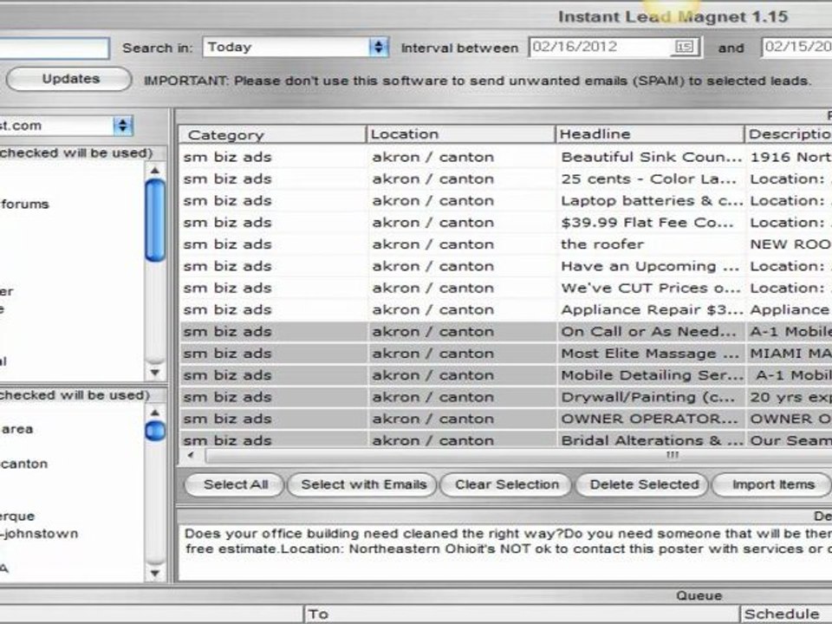
Task: Sort by Location column header
Action: click(460, 134)
